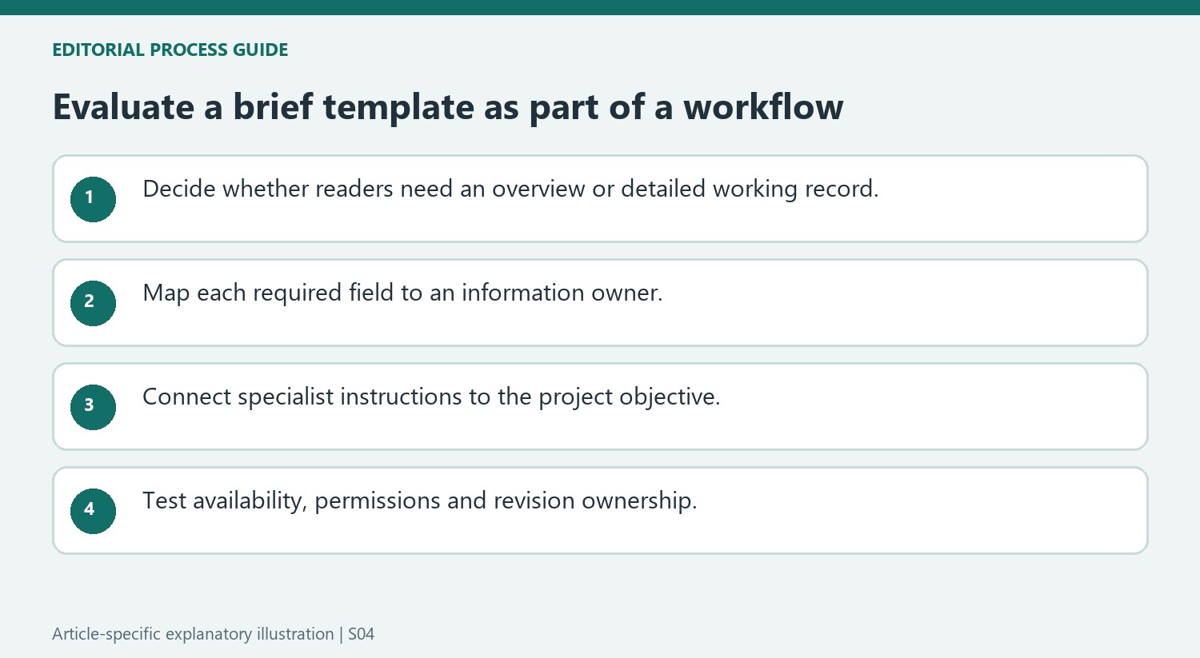The width and height of the screenshot is (1200, 658).
Task: Click the step 3 number circle
Action: click(x=93, y=407)
